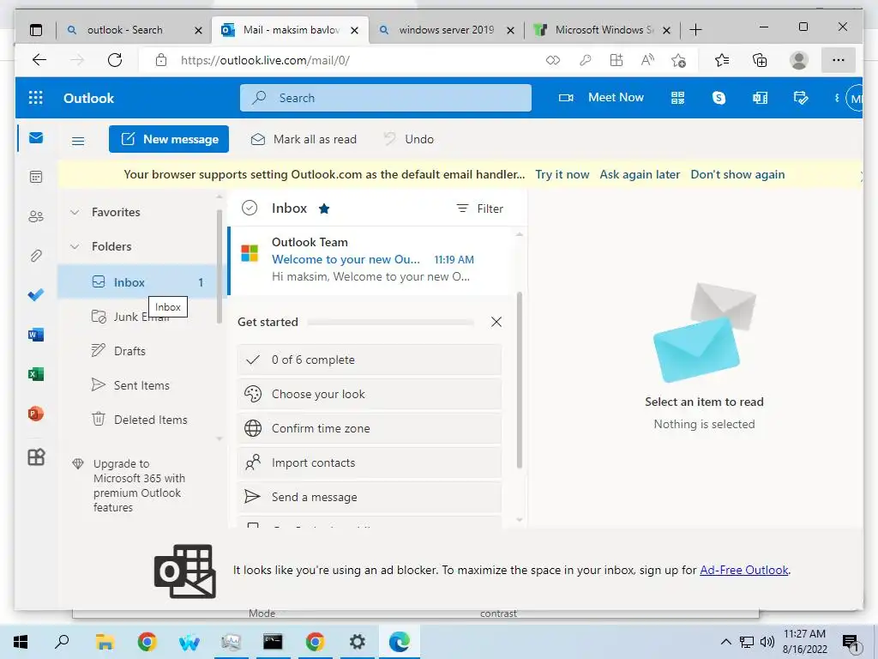Click Don't show again link
The image size is (878, 659).
click(x=737, y=174)
